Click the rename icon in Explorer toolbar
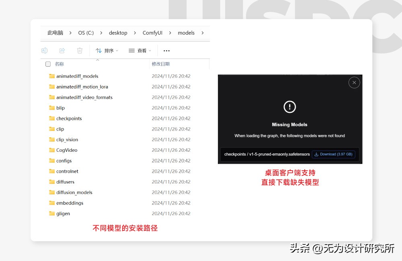Screen dimensions: 402x261 (44, 51)
